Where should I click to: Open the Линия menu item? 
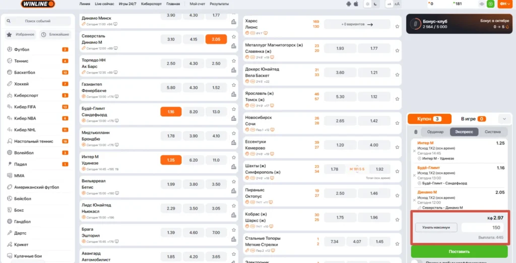(85, 4)
